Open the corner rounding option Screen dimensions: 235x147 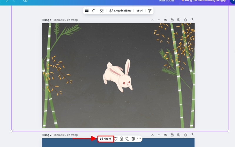(x=94, y=11)
